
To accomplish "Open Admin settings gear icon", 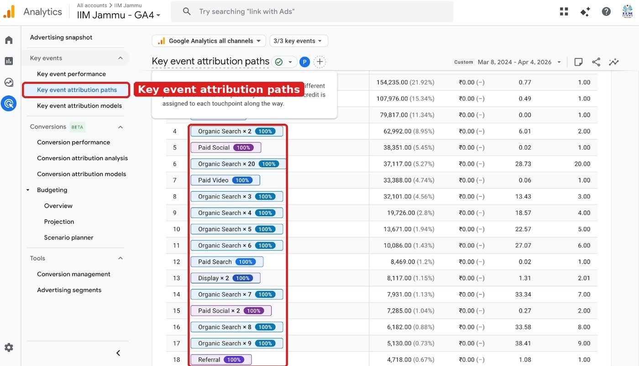I will 9,348.
